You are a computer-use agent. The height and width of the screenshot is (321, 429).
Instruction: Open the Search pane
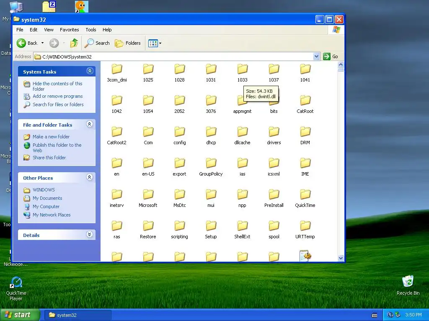click(x=97, y=43)
